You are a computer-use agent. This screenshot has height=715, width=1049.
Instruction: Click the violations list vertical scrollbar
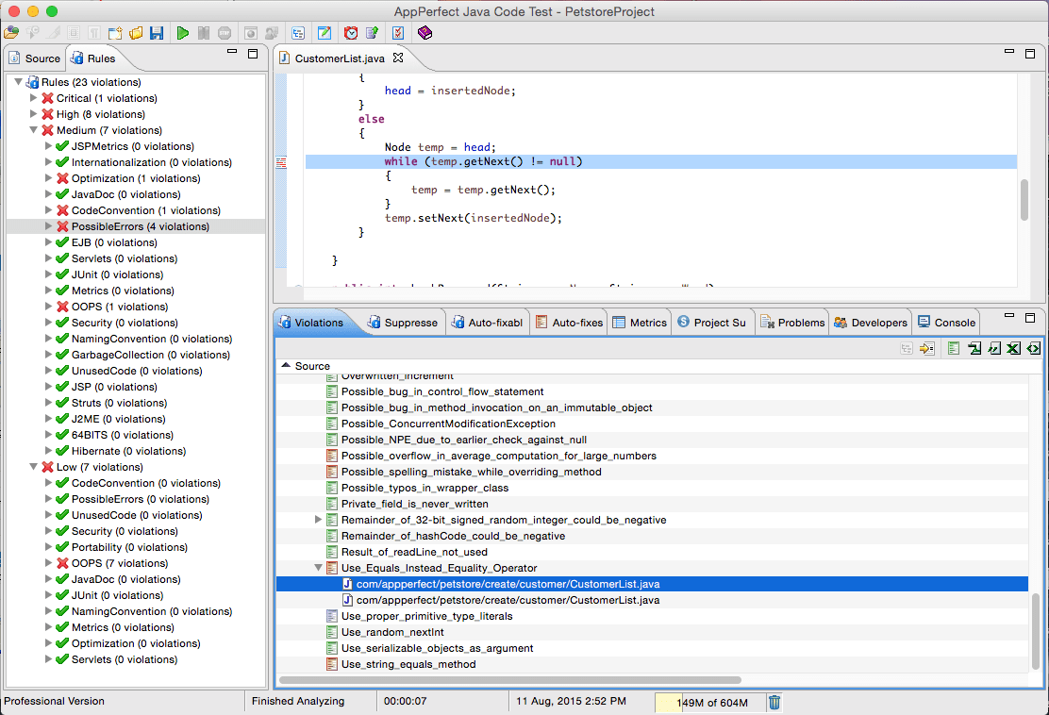pos(1037,630)
